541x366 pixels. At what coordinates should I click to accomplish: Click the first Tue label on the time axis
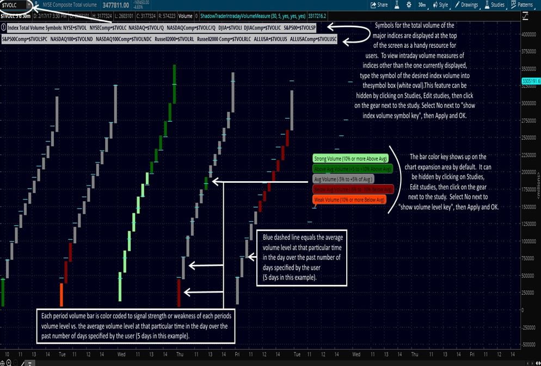(x=62, y=354)
